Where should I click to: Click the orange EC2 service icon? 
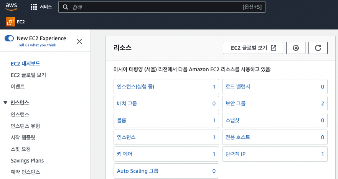point(10,22)
